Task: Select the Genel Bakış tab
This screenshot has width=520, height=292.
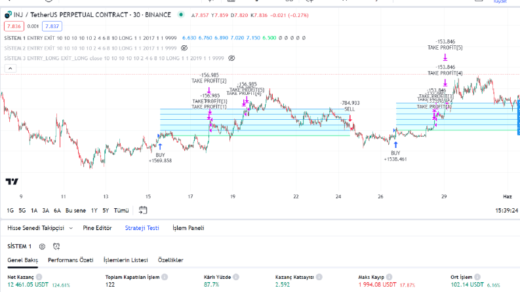Action: pyautogui.click(x=22, y=260)
